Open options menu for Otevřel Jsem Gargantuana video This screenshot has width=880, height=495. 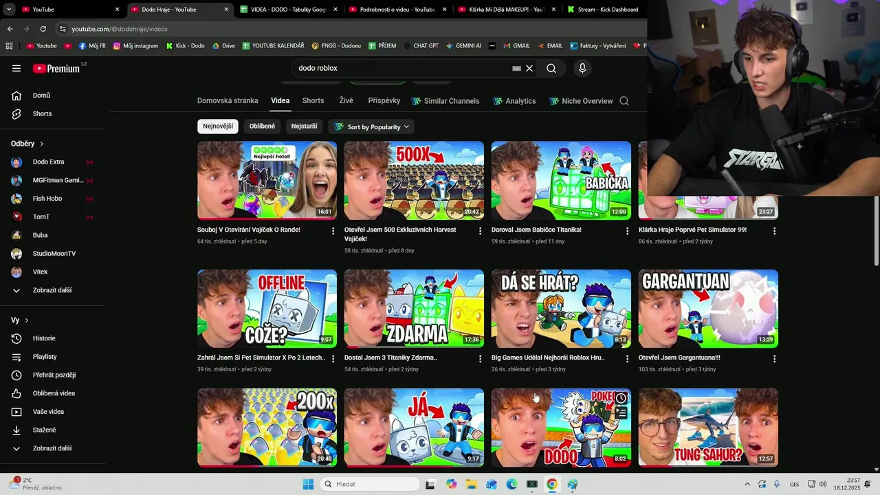pos(774,359)
